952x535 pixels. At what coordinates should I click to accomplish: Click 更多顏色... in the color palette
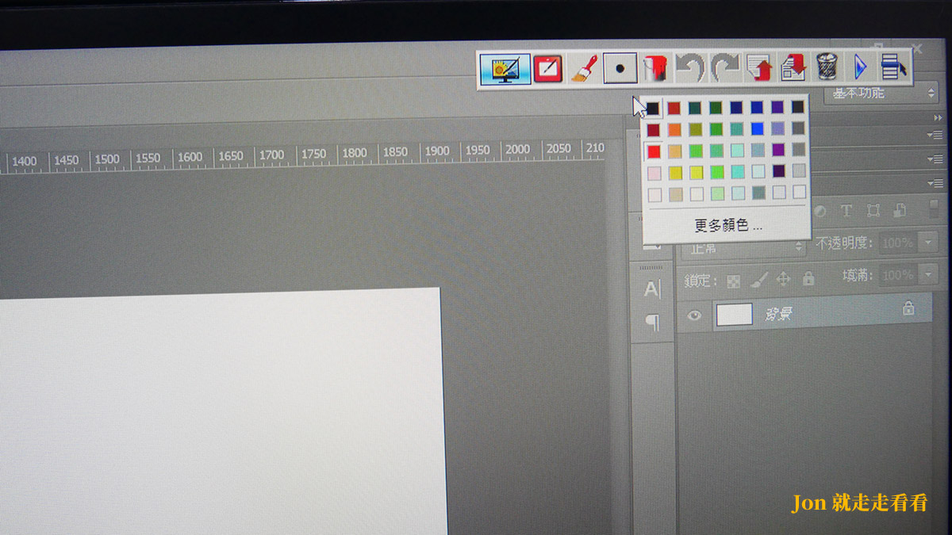728,226
